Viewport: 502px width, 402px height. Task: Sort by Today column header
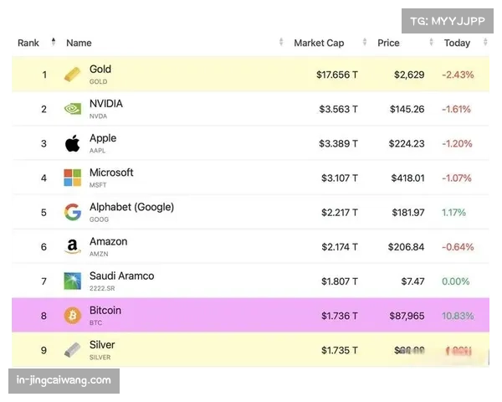pos(457,43)
